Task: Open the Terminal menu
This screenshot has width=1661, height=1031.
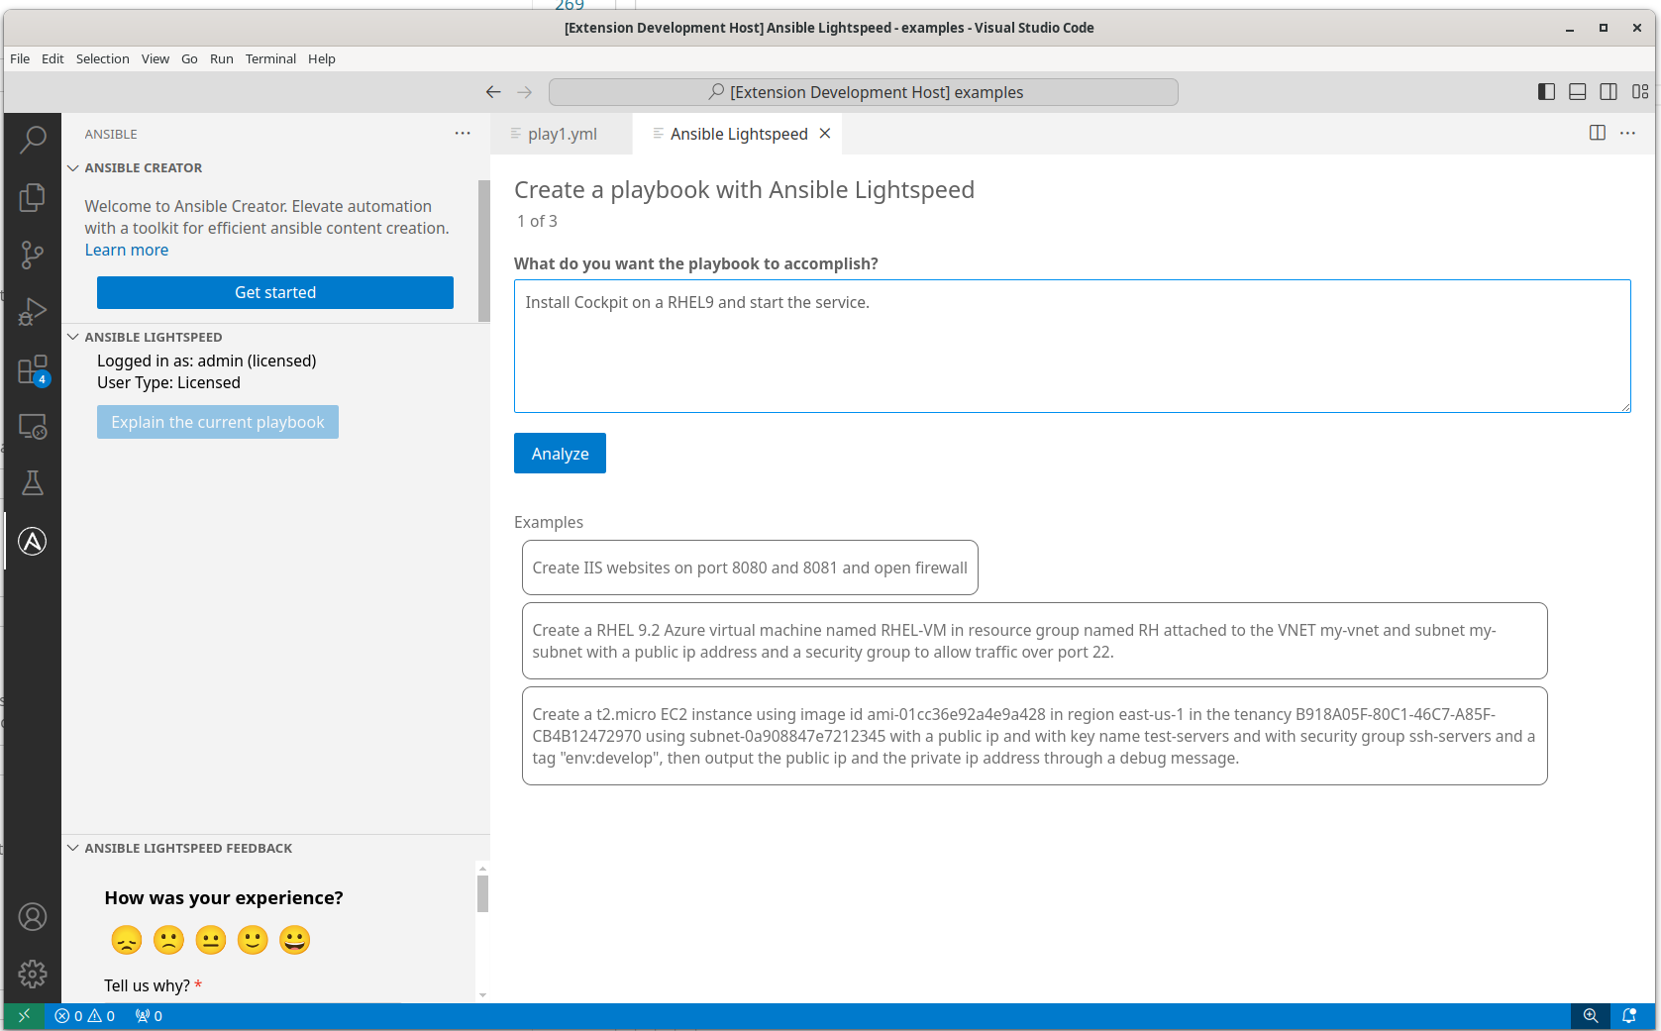Action: coord(270,58)
